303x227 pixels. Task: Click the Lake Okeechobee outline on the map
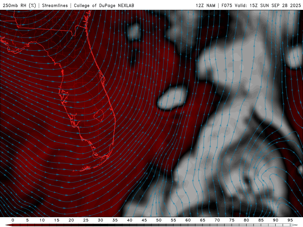point(99,115)
